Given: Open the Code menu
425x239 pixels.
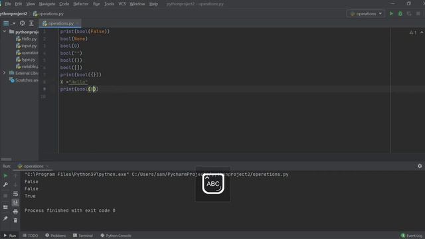Looking at the screenshot, I should point(64,4).
